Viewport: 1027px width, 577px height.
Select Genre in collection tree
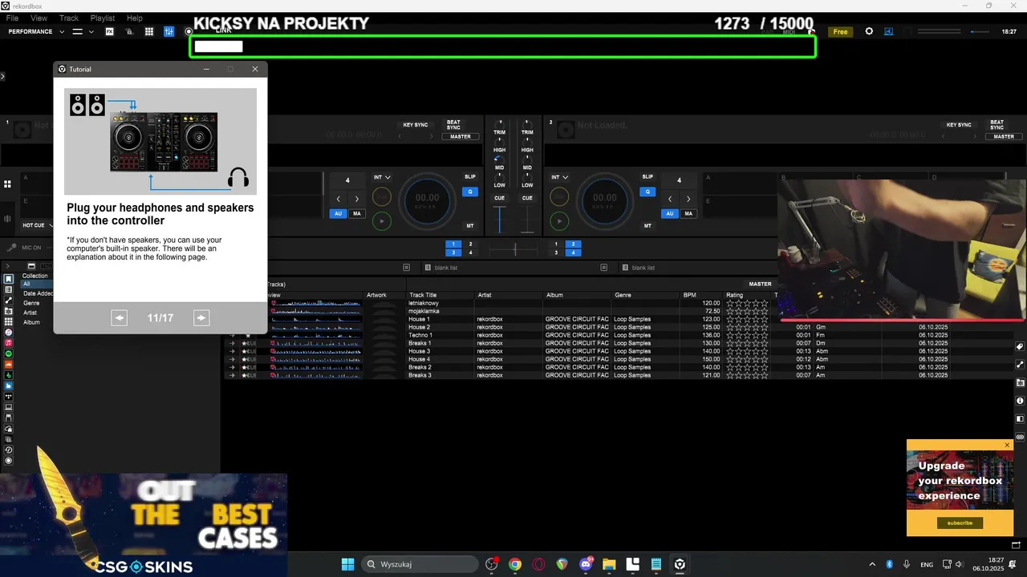31,303
